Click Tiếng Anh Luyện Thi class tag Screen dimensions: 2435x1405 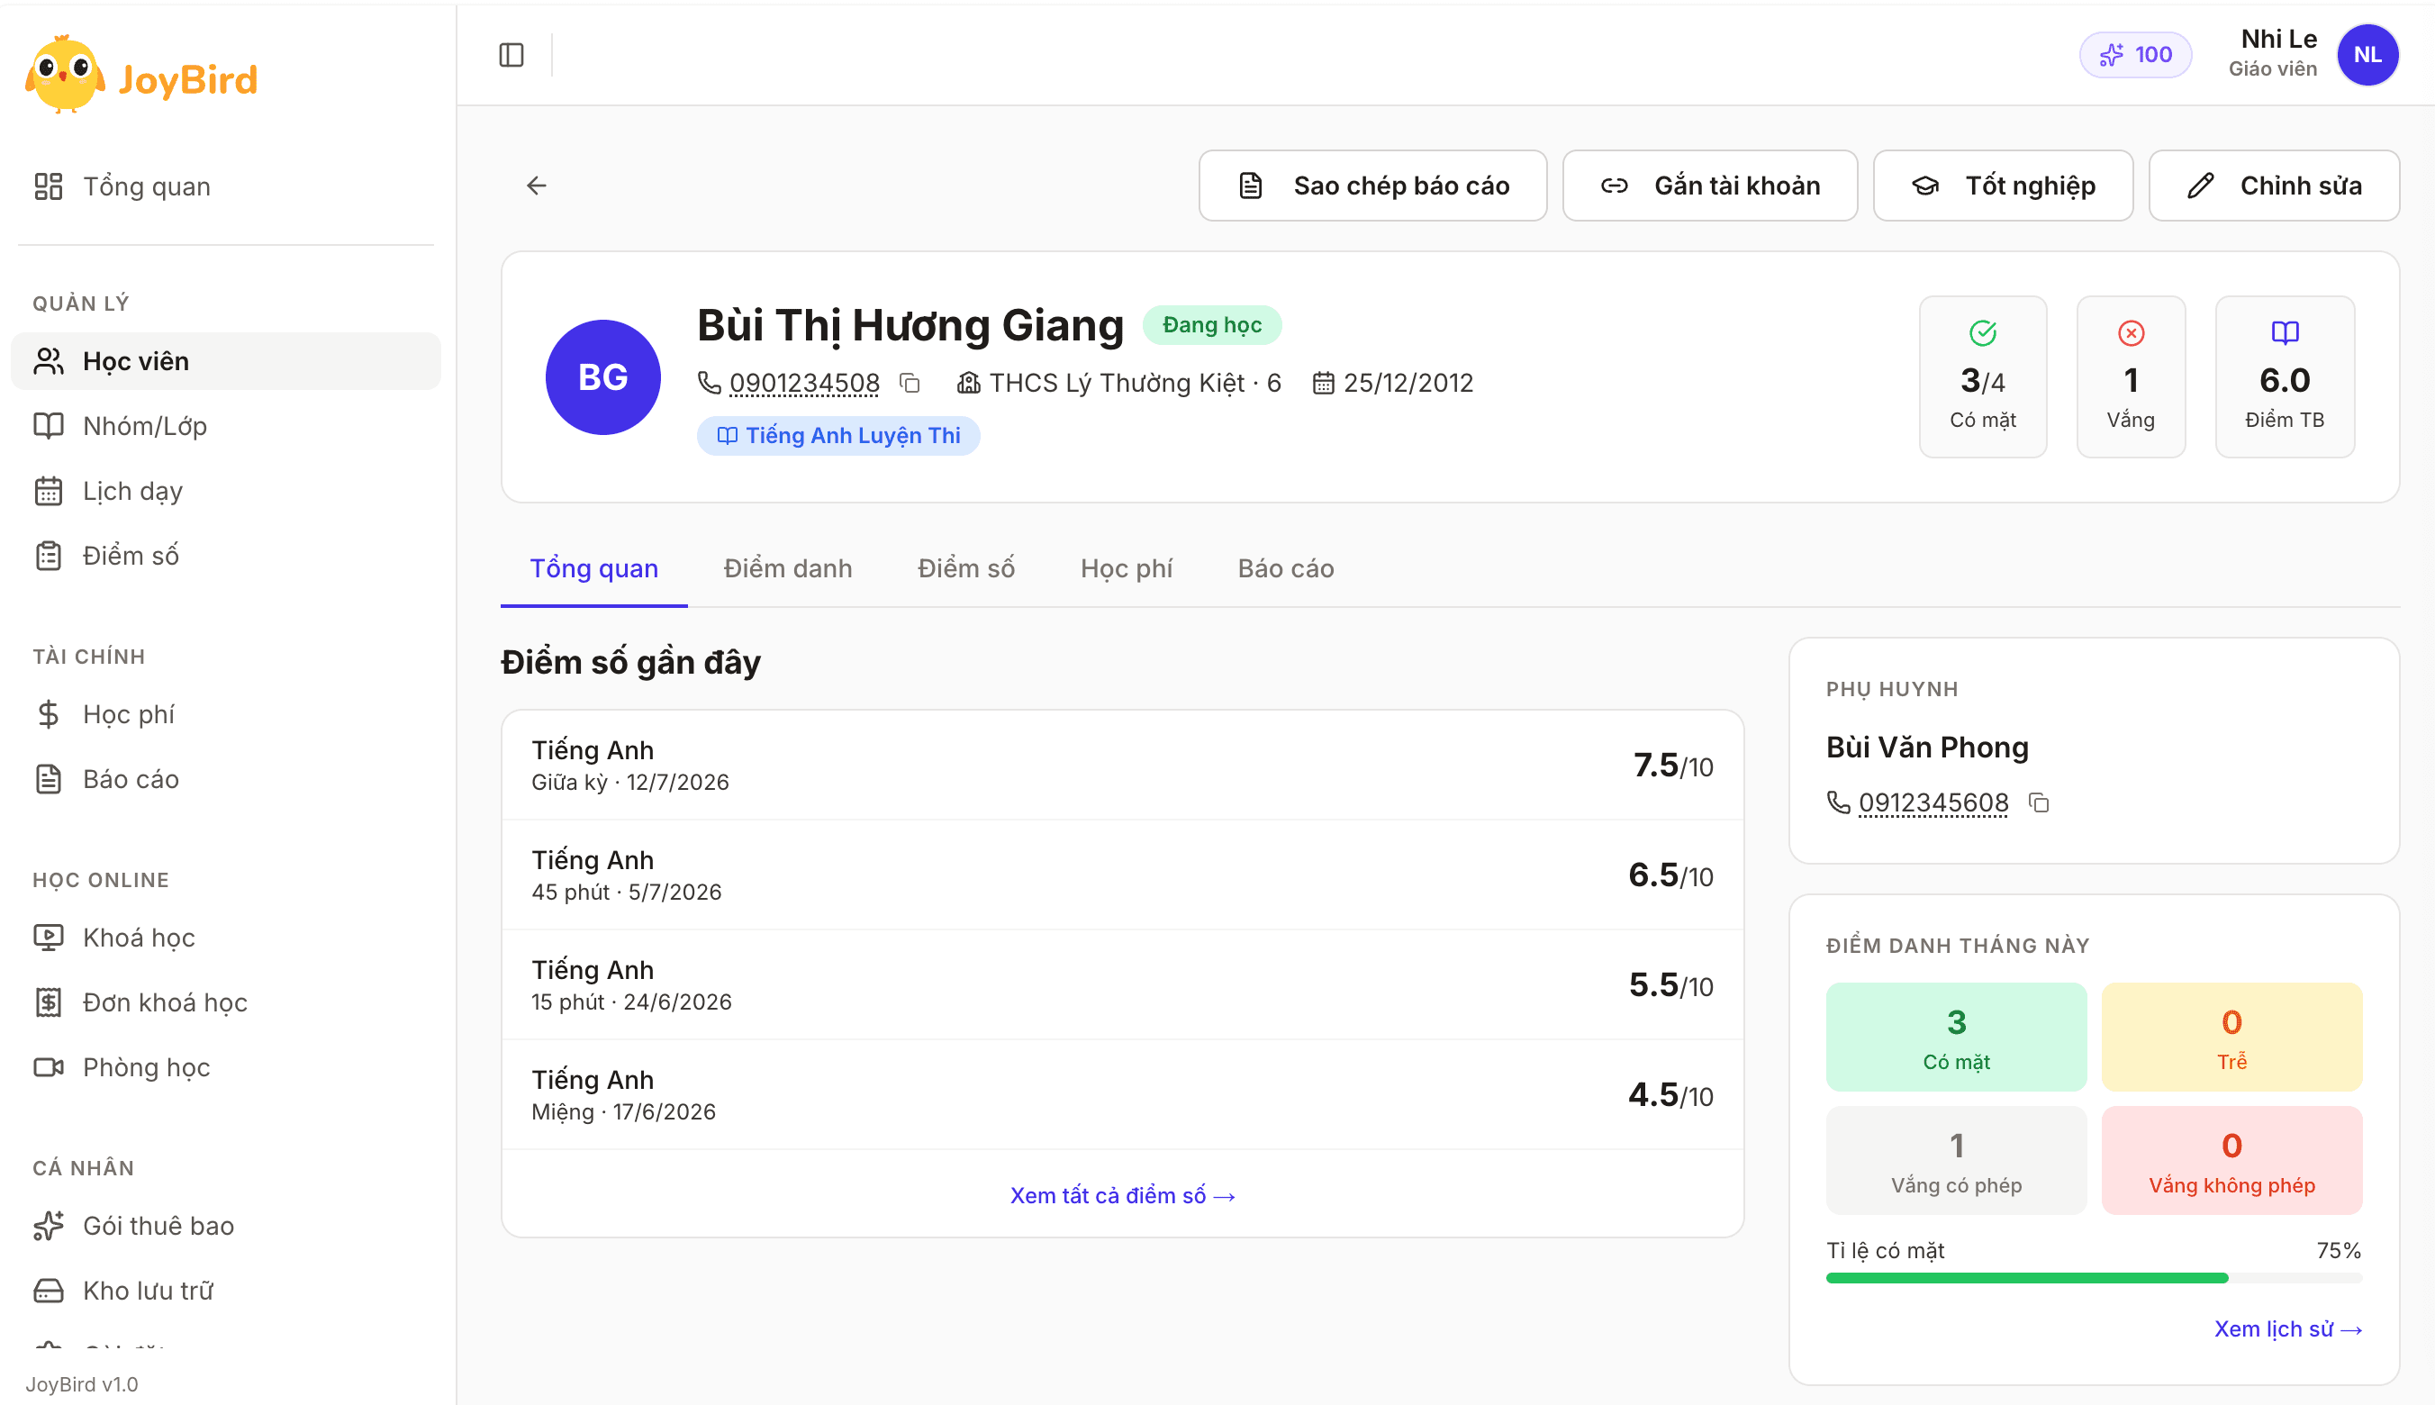(x=838, y=435)
